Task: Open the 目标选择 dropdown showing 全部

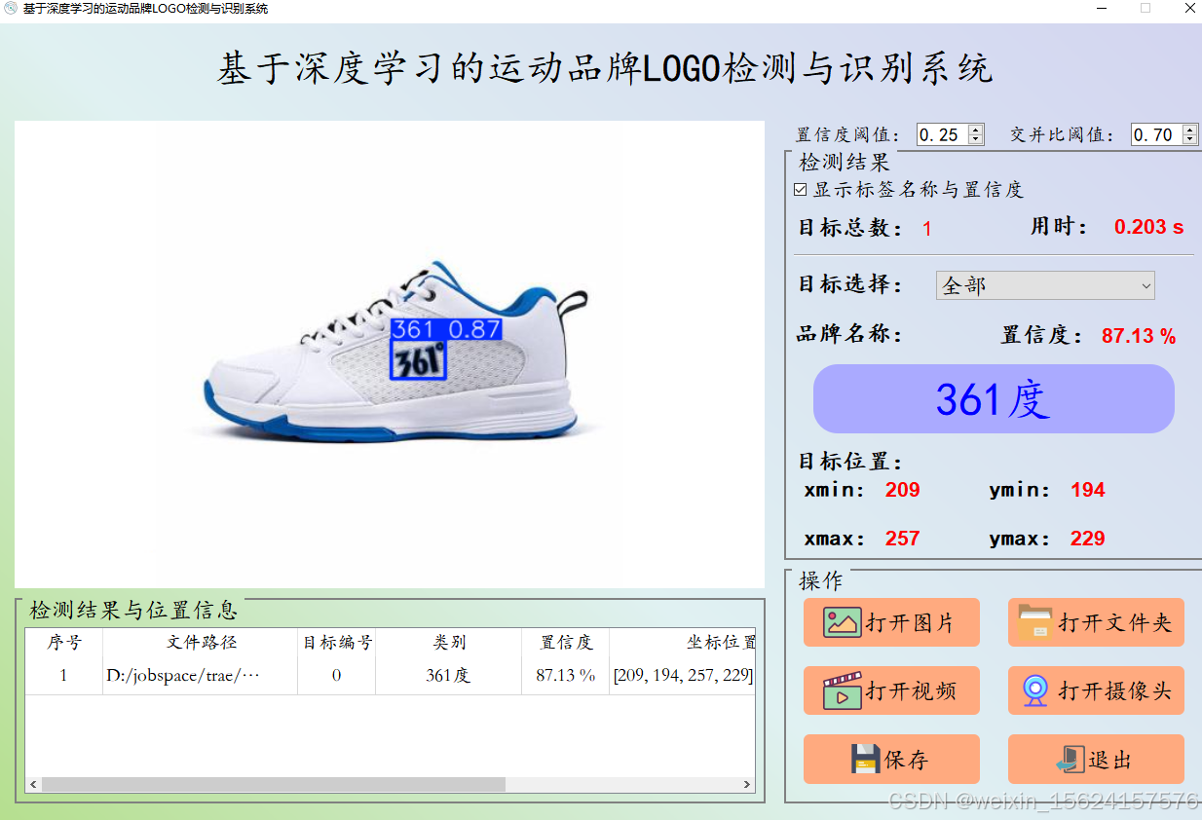Action: pos(1045,285)
